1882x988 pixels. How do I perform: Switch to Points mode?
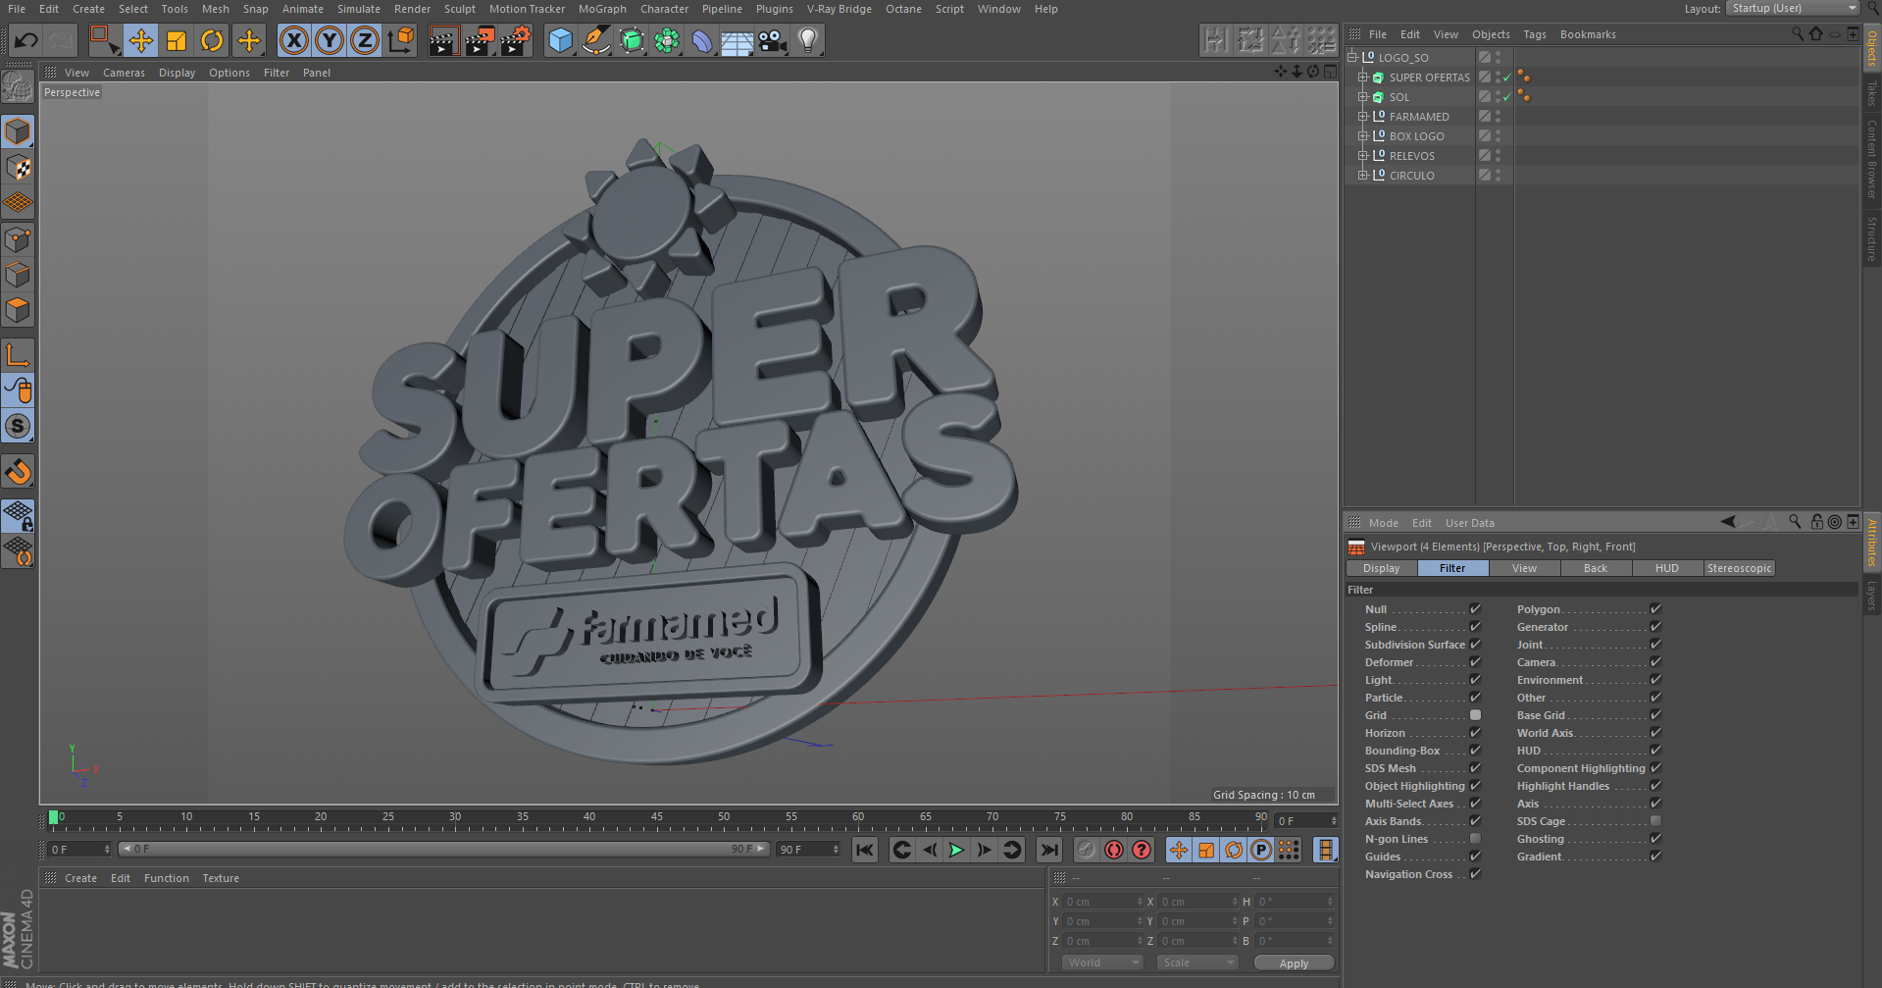(18, 239)
